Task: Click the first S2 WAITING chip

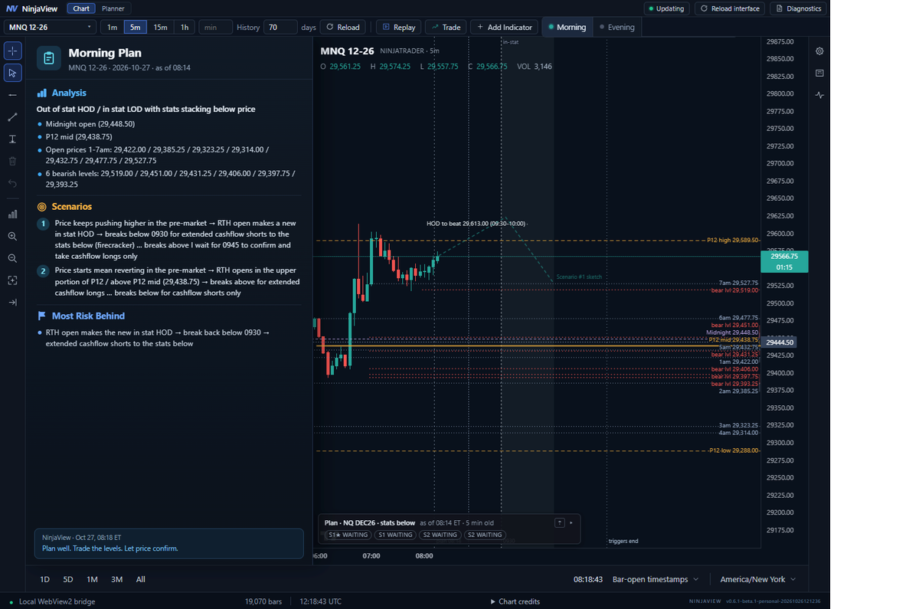Action: pyautogui.click(x=440, y=535)
